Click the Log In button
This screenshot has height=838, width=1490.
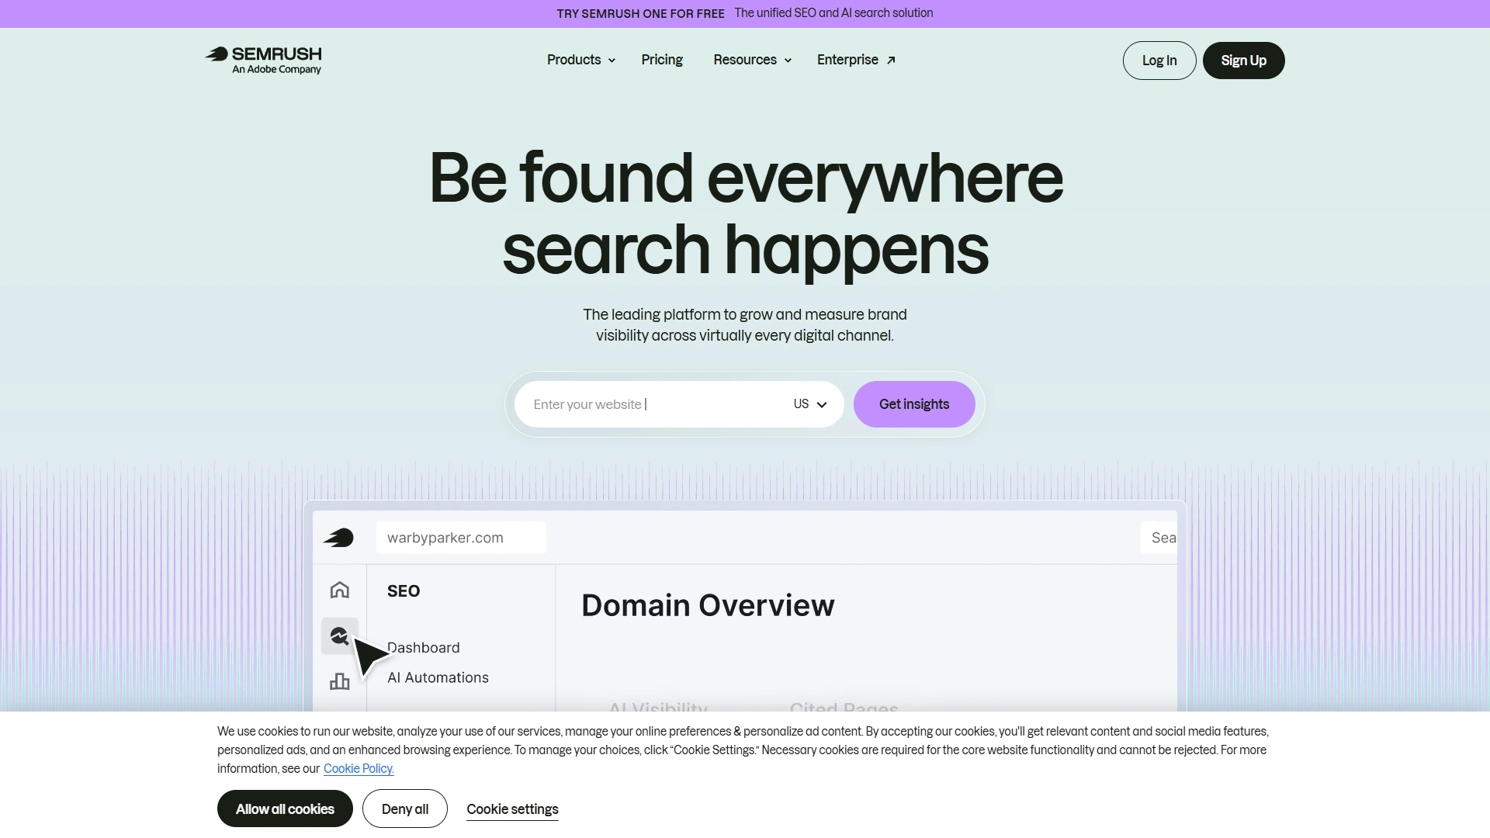click(x=1159, y=61)
